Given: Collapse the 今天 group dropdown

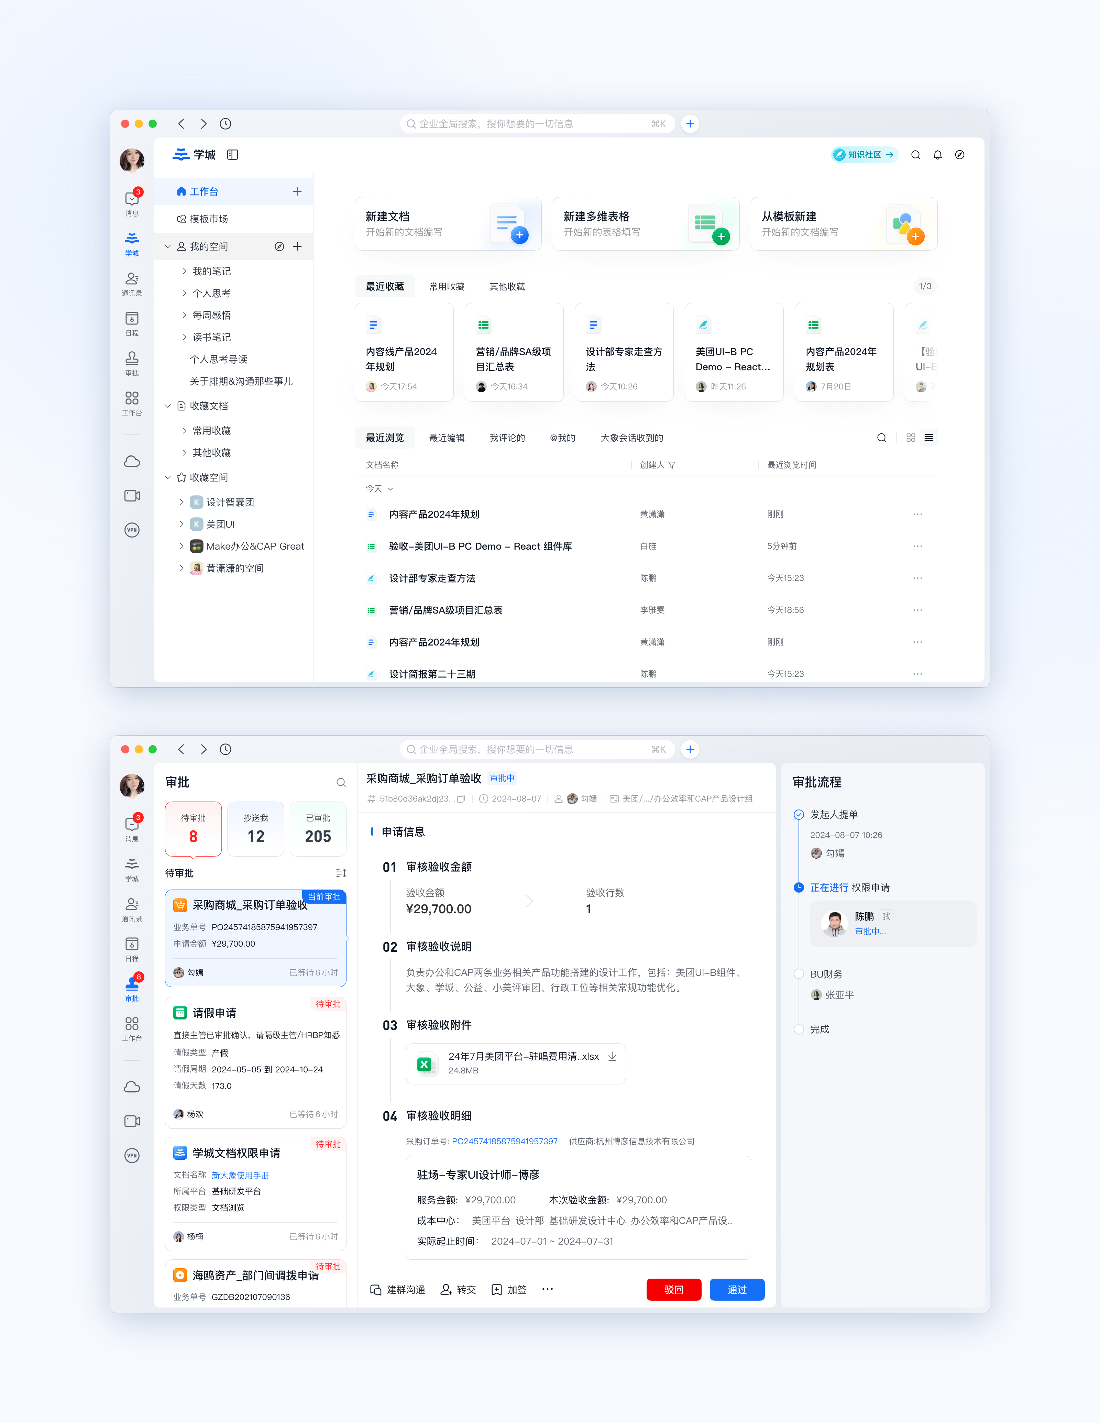Looking at the screenshot, I should [390, 489].
